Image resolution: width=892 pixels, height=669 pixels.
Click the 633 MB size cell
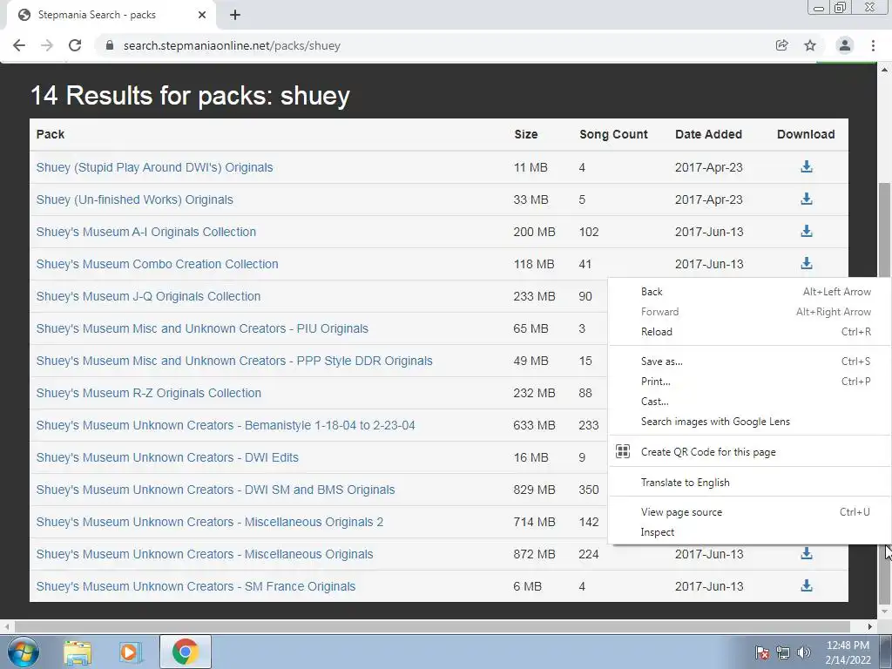tap(534, 425)
